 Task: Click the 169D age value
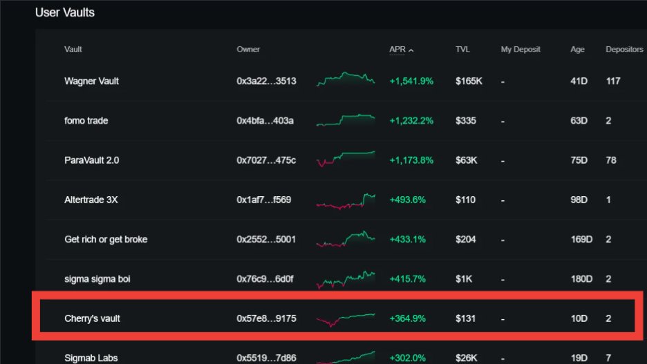pyautogui.click(x=581, y=240)
